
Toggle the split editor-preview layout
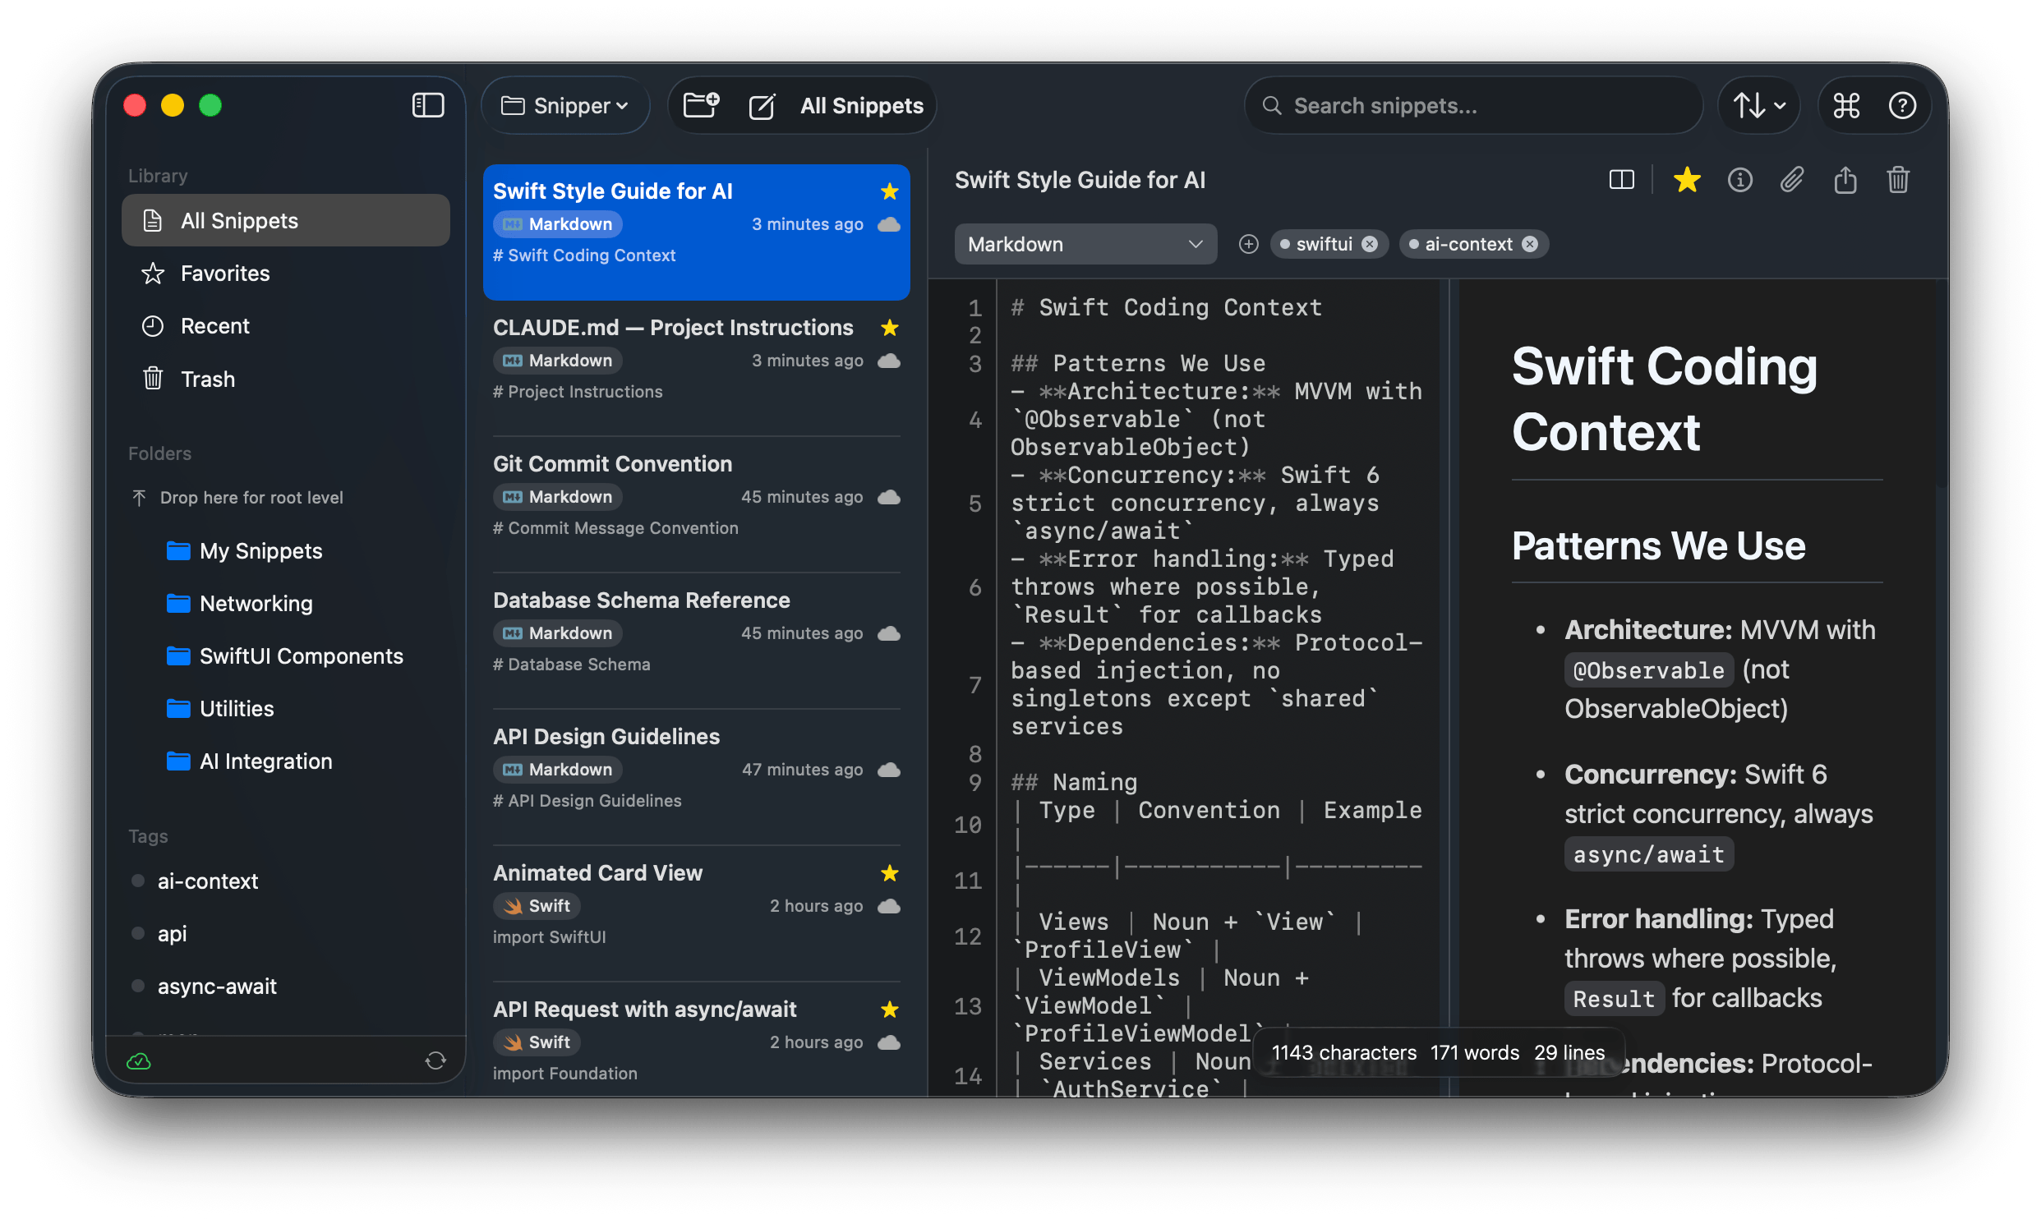pos(1621,180)
